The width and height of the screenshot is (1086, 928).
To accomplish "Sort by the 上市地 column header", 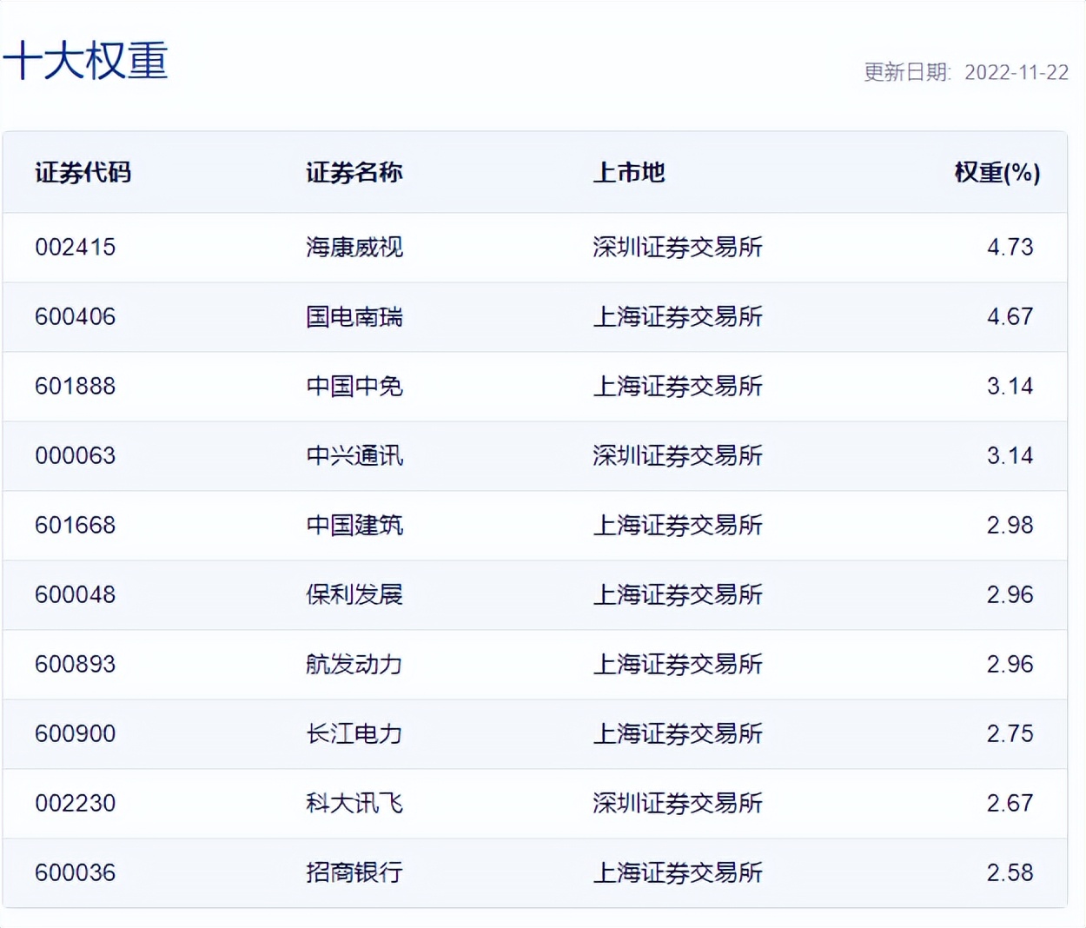I will [628, 173].
